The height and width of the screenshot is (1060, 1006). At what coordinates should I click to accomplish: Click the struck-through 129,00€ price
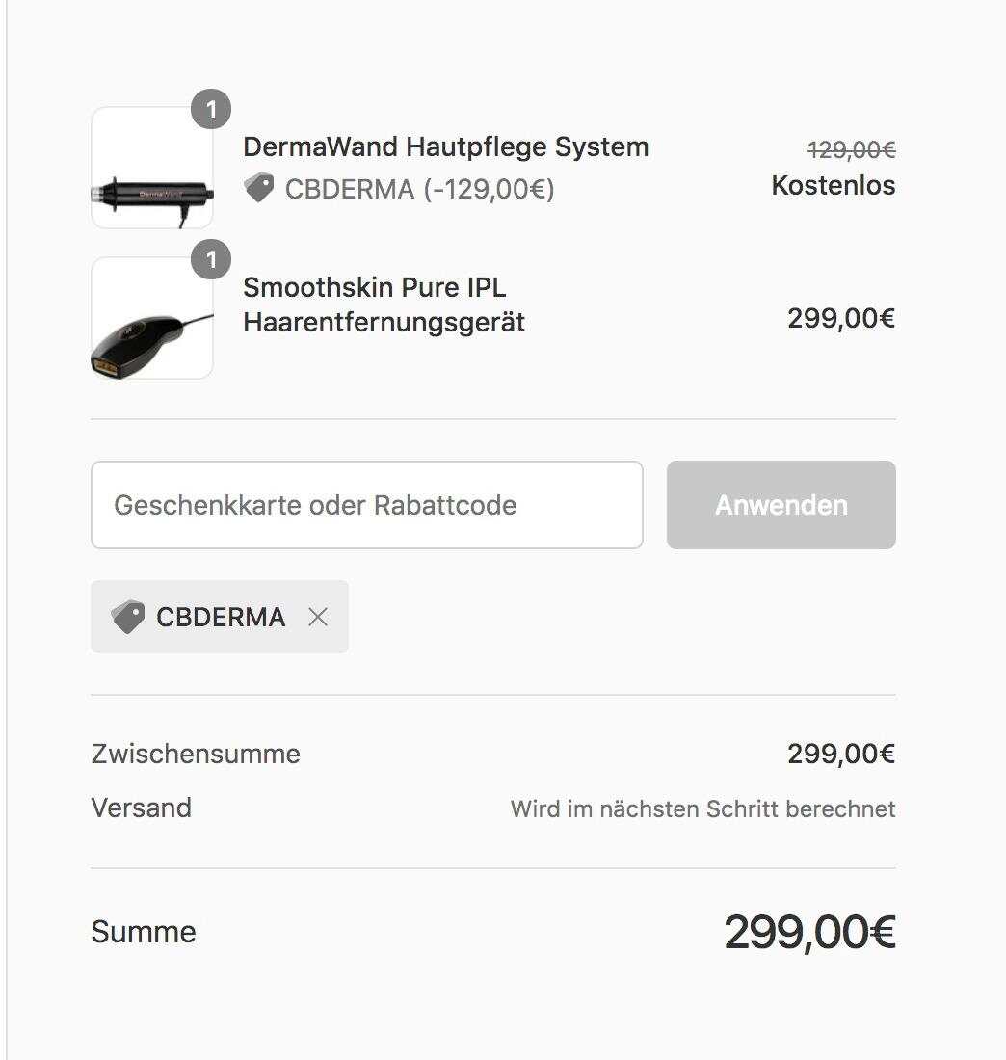click(851, 149)
